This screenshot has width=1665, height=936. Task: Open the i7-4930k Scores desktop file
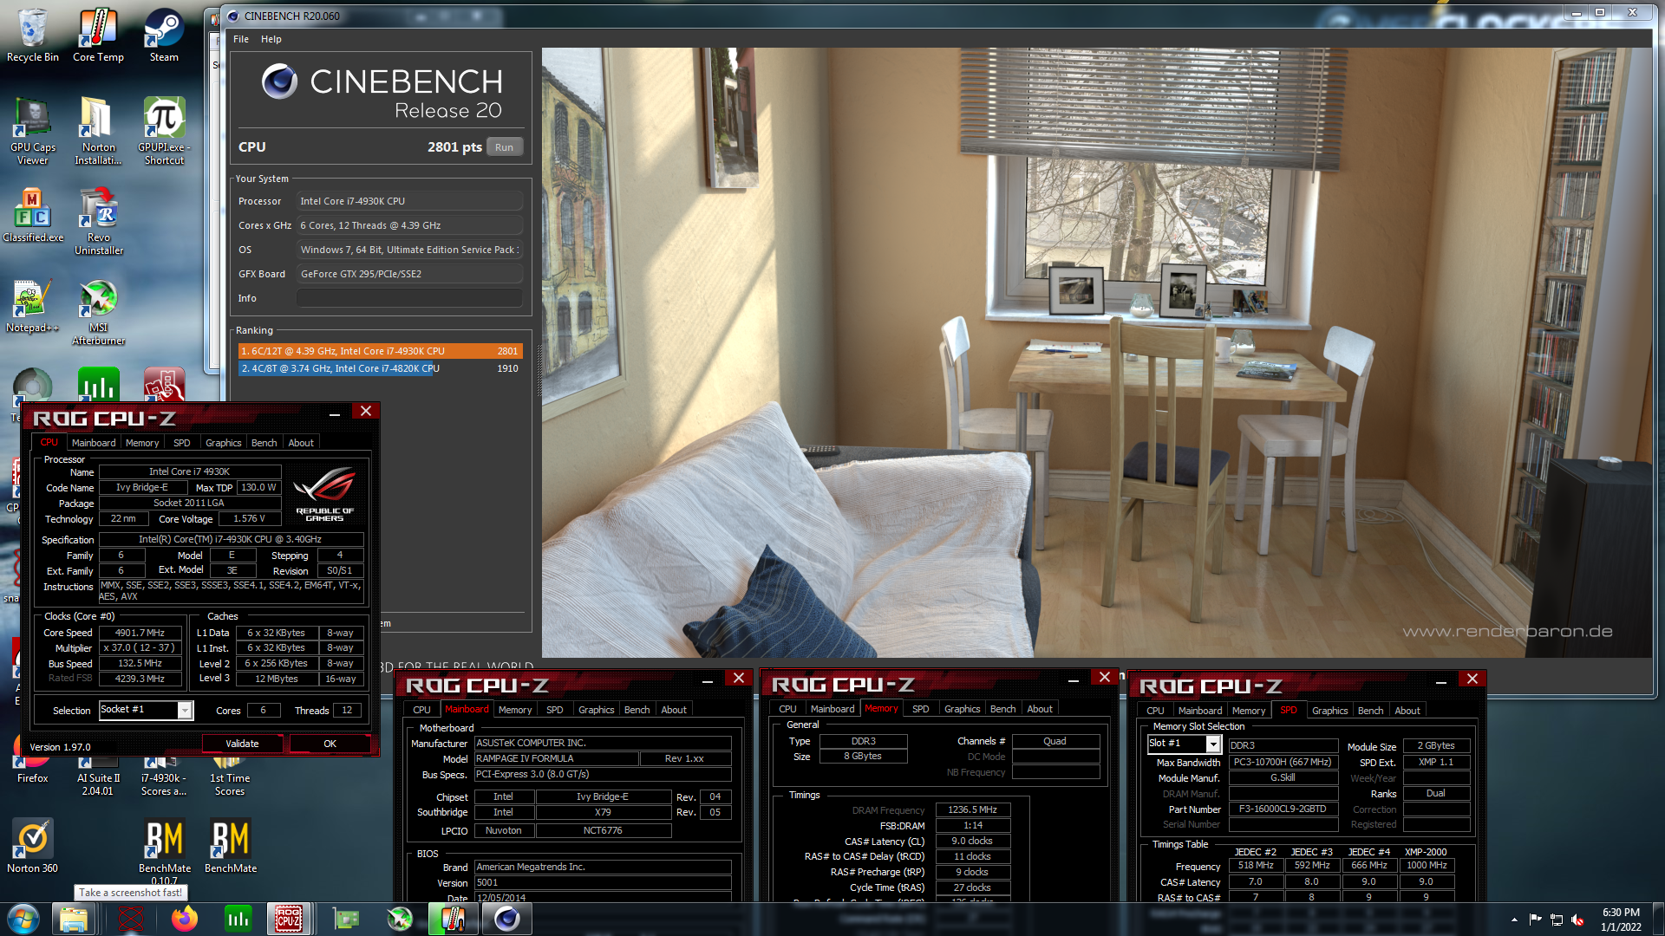(164, 778)
